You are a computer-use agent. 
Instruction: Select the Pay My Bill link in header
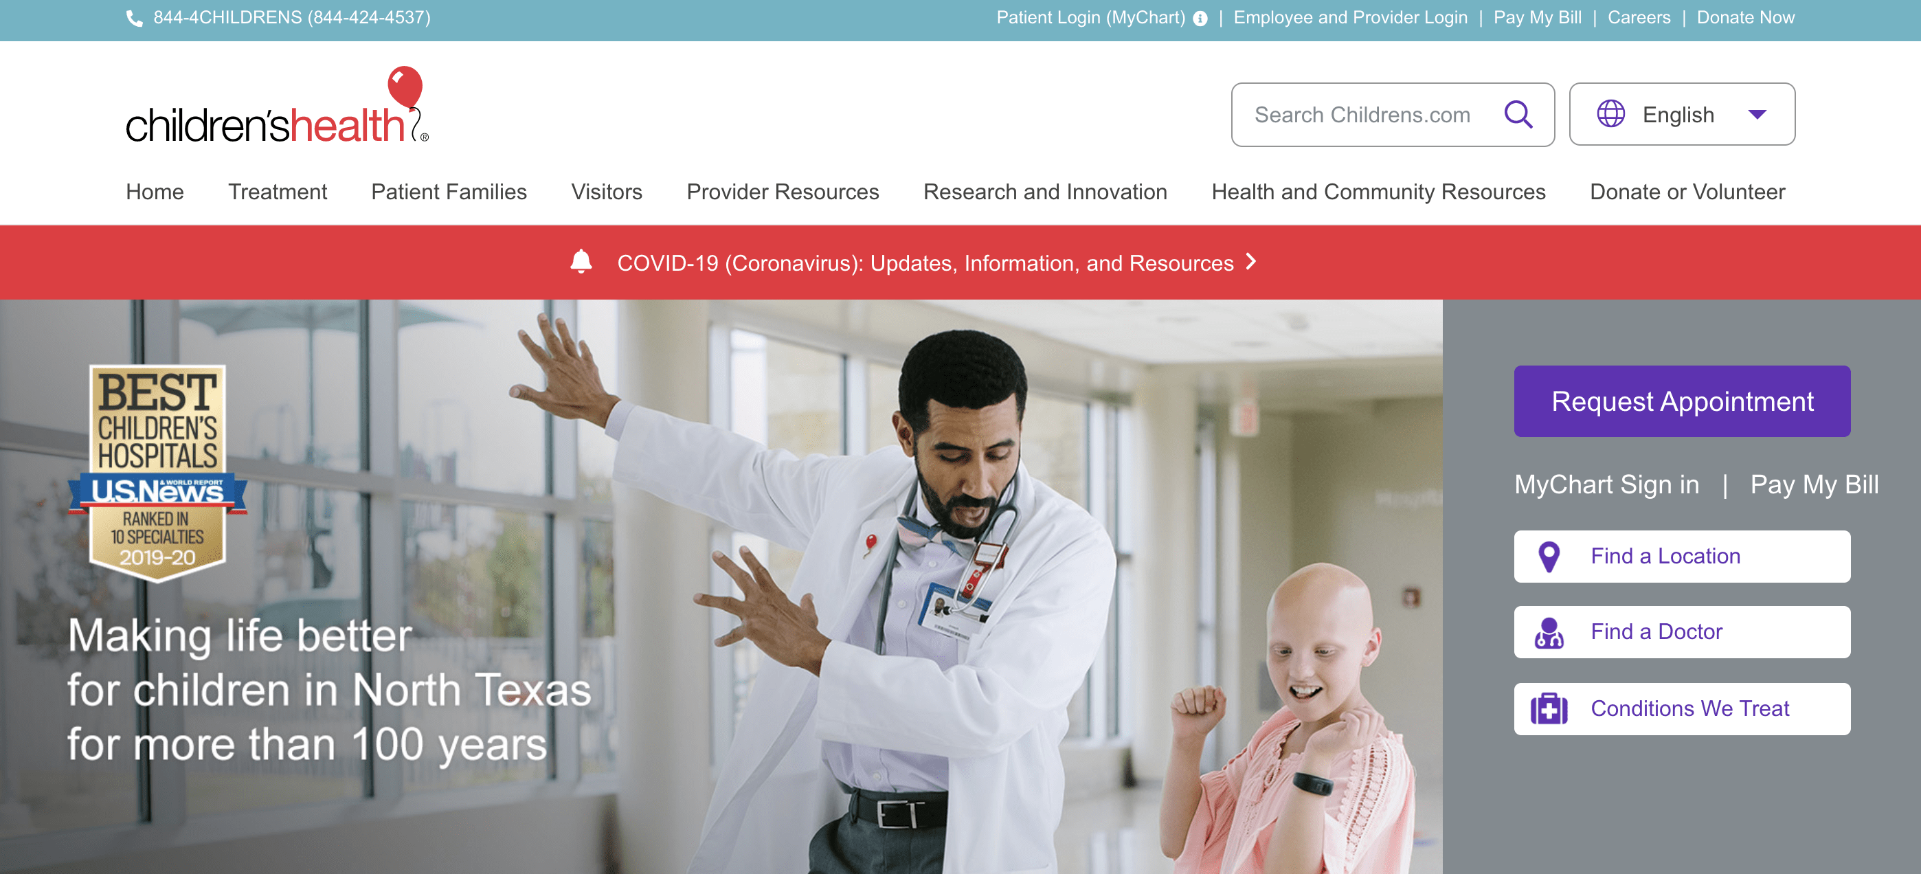tap(1538, 17)
